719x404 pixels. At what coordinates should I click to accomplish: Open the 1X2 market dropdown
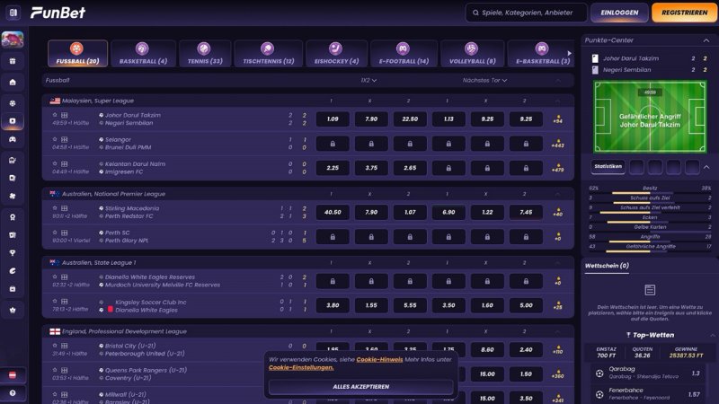pyautogui.click(x=368, y=80)
